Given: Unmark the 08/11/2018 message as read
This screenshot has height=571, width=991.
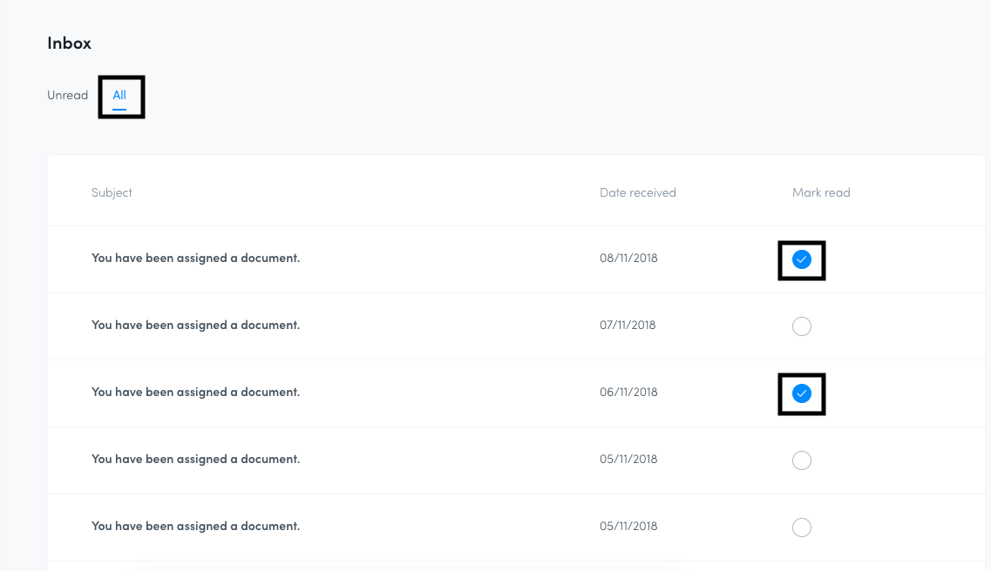Looking at the screenshot, I should [x=801, y=259].
